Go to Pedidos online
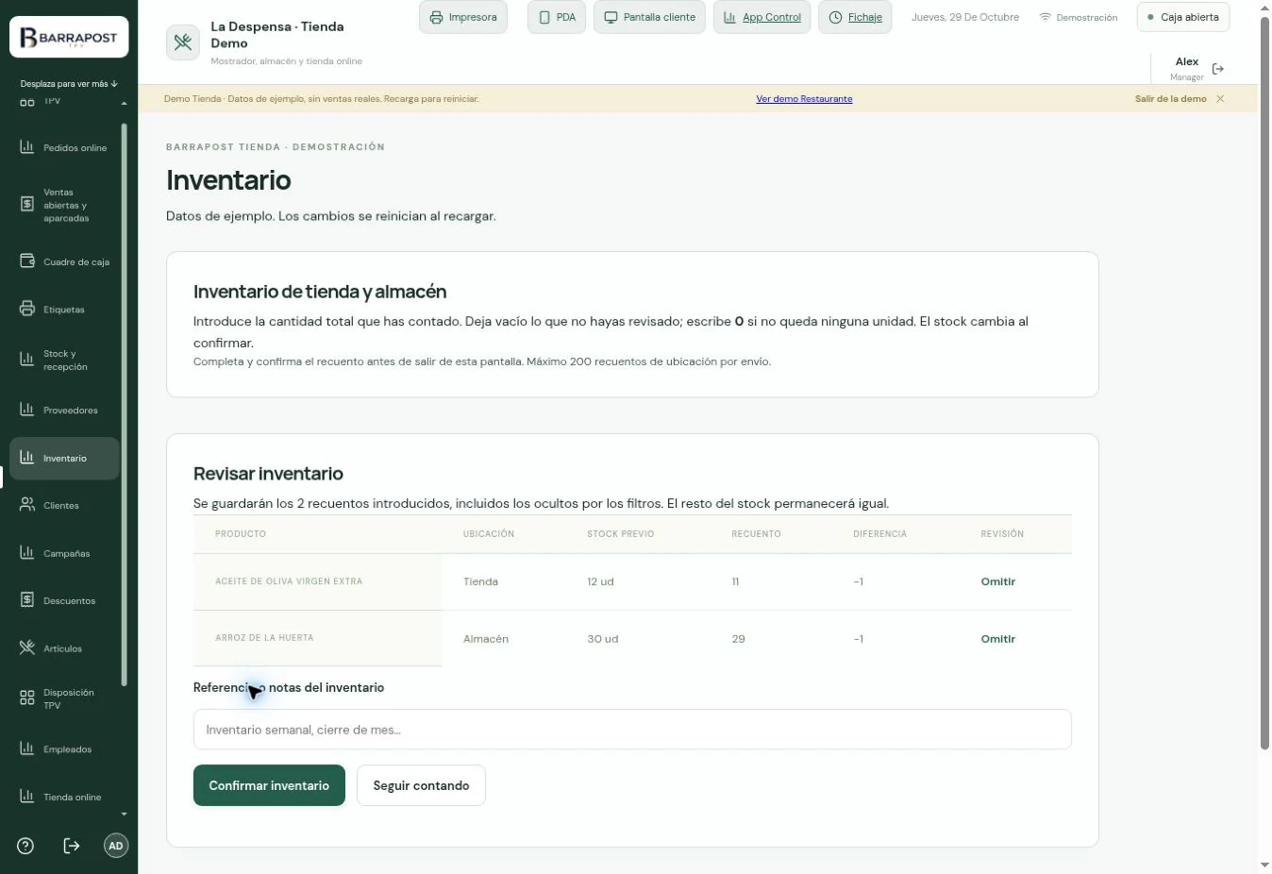The image size is (1272, 874). coord(64,148)
